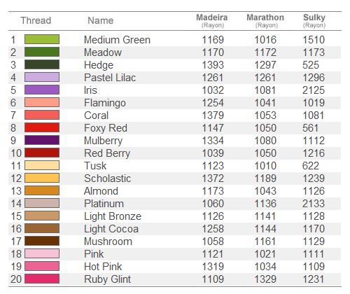Click the Tusk cream color swatch

42,165
